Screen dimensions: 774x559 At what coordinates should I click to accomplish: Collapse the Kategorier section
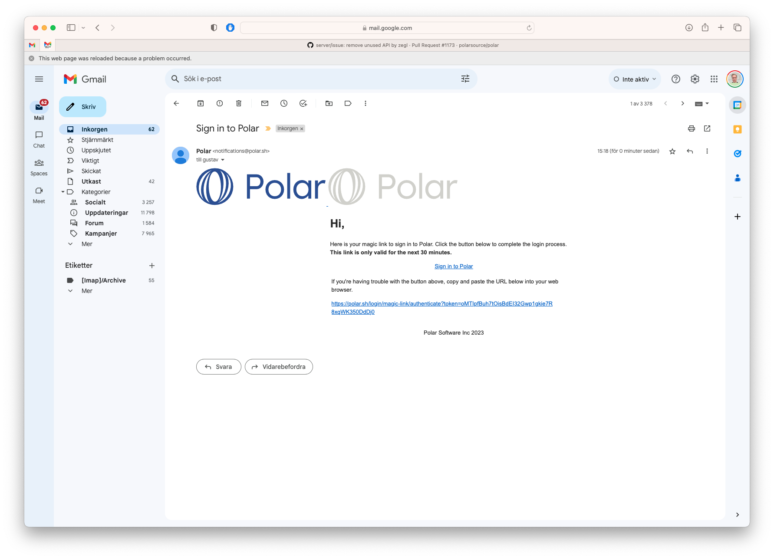tap(63, 192)
